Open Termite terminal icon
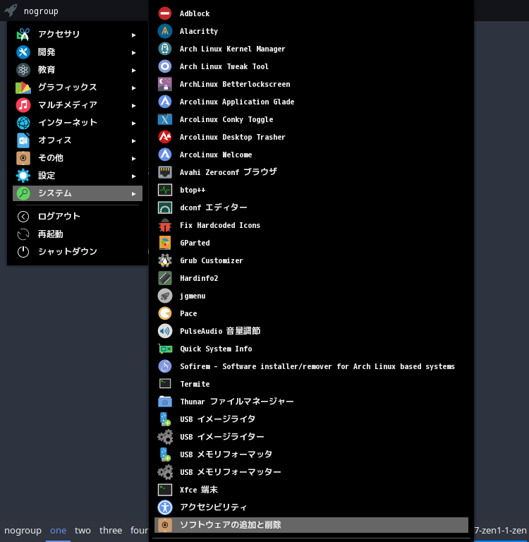The height and width of the screenshot is (542, 529). [x=165, y=384]
